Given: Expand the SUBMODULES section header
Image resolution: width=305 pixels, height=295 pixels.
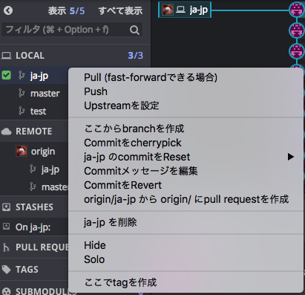Looking at the screenshot, I should pos(34,291).
